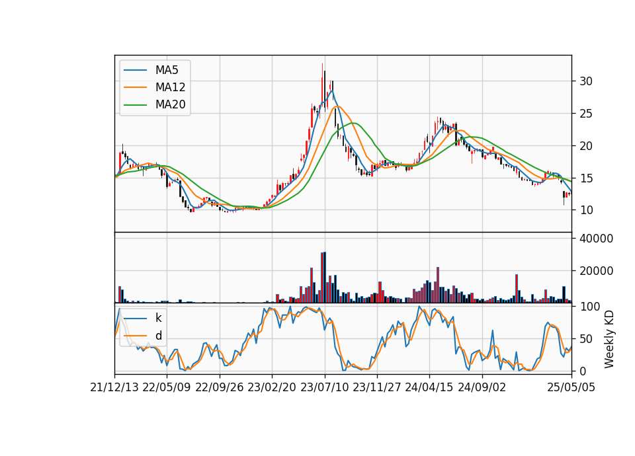Viewport: 635px width, 456px height.
Task: Click the 22/05/09 date axis label
Action: pyautogui.click(x=167, y=387)
